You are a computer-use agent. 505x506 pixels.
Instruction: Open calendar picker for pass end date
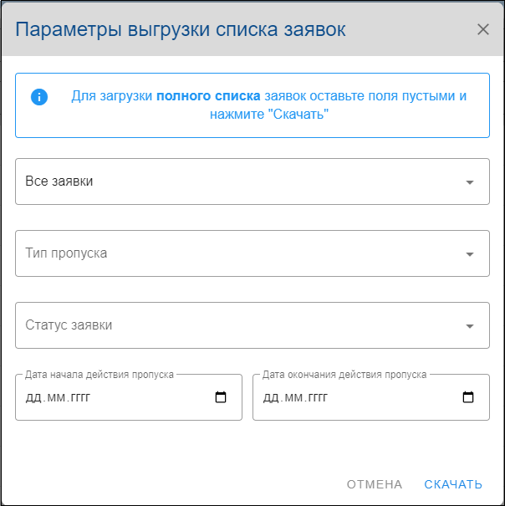468,397
